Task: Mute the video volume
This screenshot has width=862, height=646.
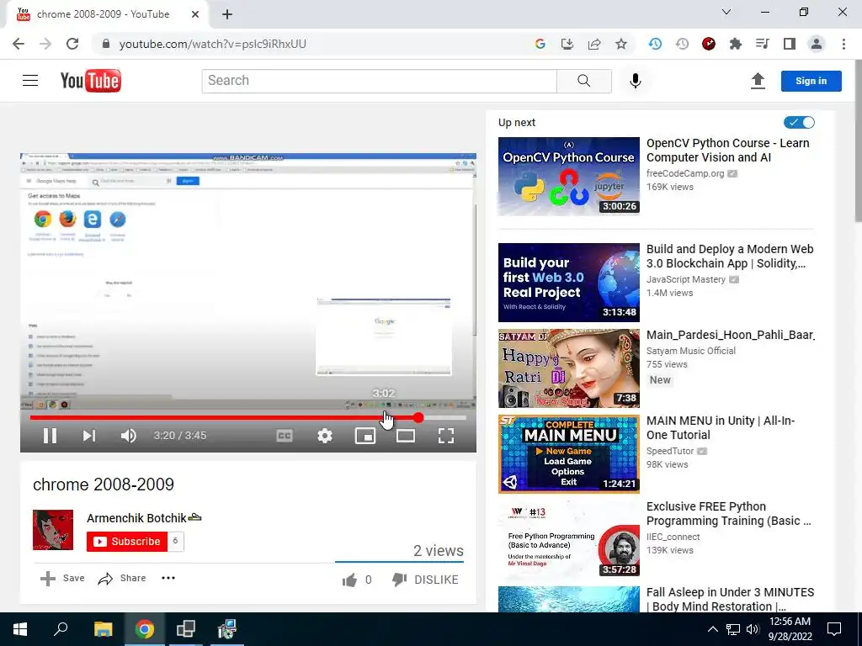Action: pyautogui.click(x=128, y=436)
